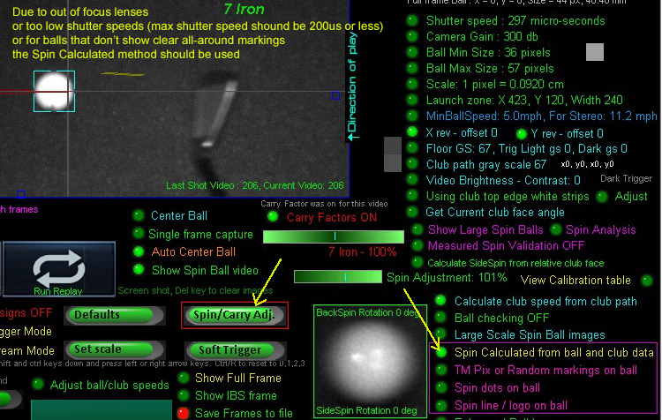Adjust the Spin Adjustment slider bar
This screenshot has width=662, height=420.
pos(337,277)
